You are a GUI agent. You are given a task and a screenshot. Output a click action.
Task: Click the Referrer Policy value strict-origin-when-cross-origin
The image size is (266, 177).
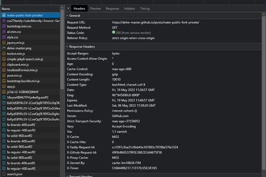[x=133, y=38]
